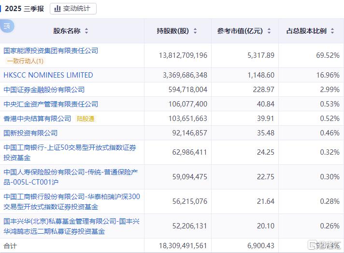Viewport: 344px width, 253px height.
Task: Open the 变动统计 chart button
Action: coord(73,9)
